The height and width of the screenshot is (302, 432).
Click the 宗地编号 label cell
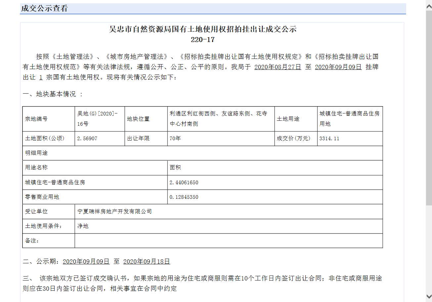pos(49,119)
